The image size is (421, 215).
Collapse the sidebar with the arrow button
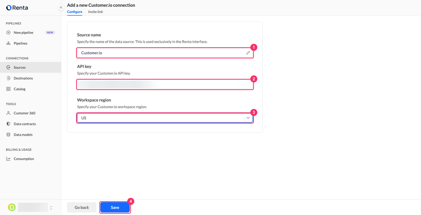(x=61, y=7)
